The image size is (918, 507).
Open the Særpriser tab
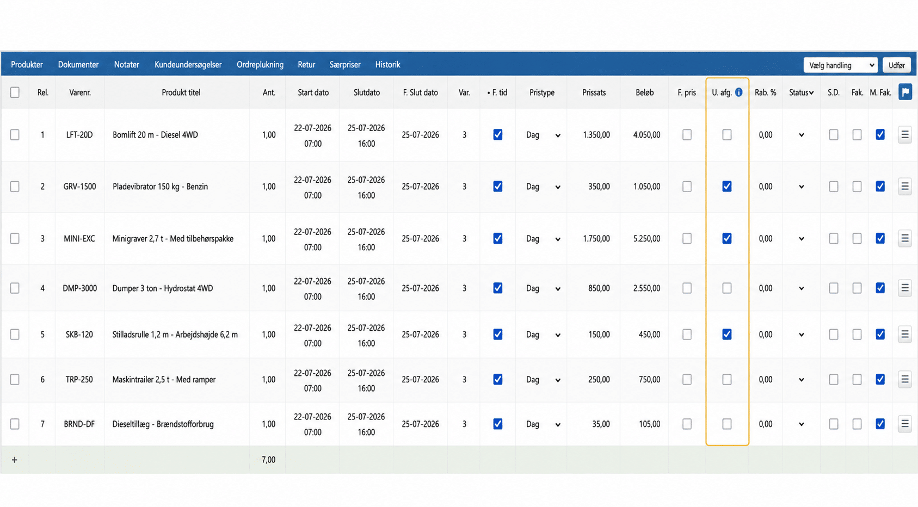click(345, 65)
